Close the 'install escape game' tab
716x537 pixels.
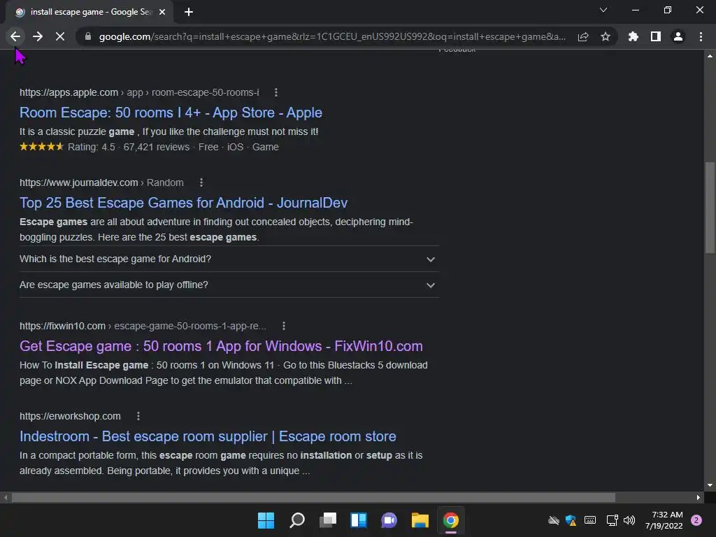click(x=162, y=12)
